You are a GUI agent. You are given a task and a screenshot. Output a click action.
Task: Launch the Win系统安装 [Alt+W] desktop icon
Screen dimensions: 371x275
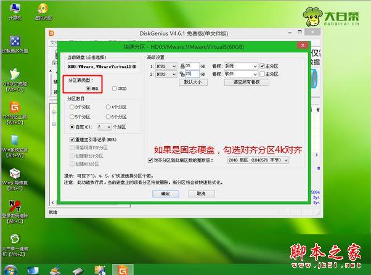pyautogui.click(x=15, y=146)
